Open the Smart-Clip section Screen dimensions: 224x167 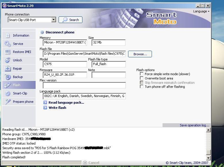point(19,93)
